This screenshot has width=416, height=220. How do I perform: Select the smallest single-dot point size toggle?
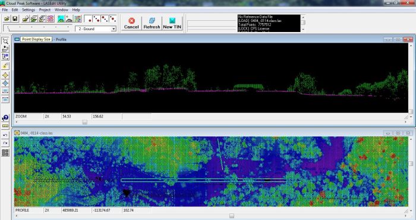pyautogui.click(x=89, y=19)
